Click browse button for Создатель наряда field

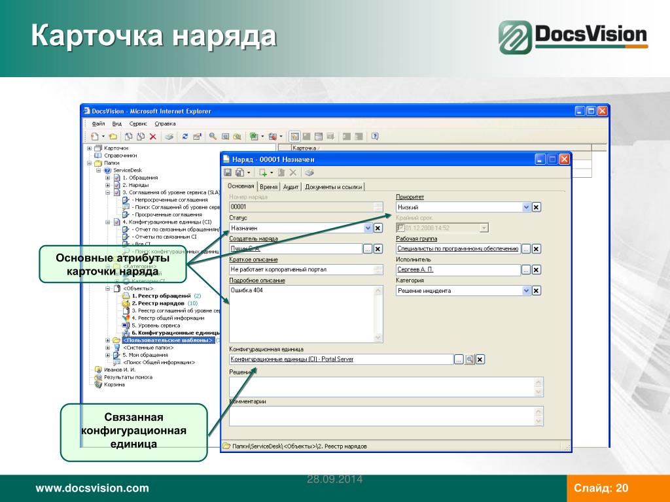tap(368, 249)
